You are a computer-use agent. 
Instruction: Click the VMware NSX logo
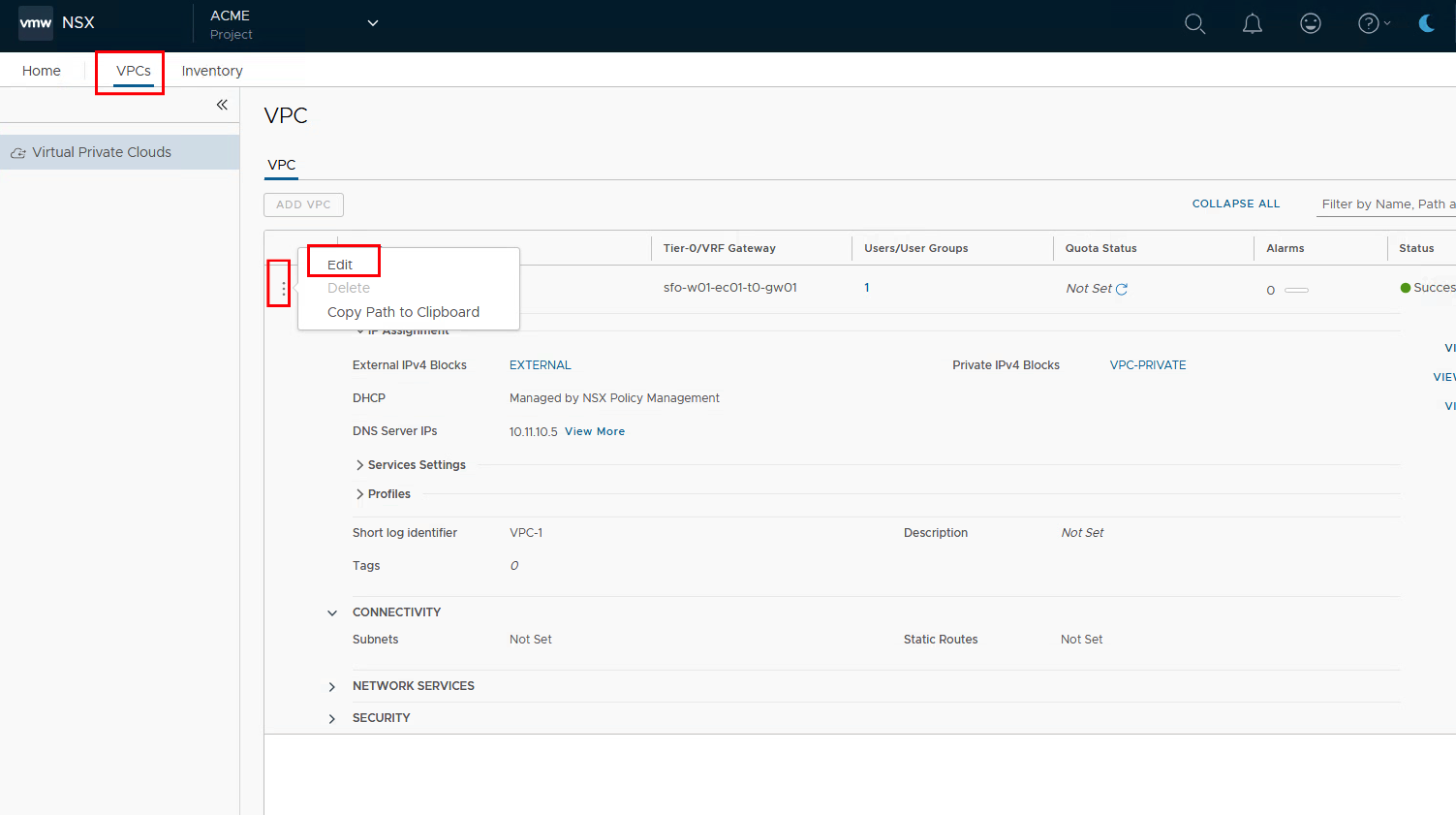36,23
